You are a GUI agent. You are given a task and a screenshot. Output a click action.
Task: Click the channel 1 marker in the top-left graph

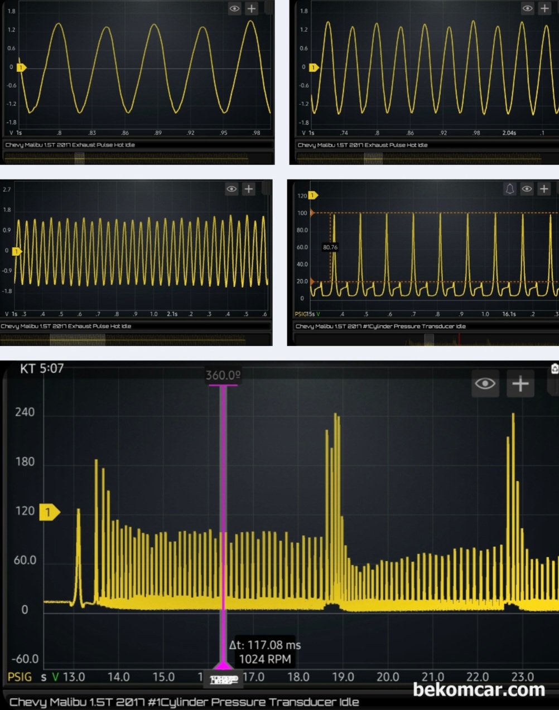21,67
